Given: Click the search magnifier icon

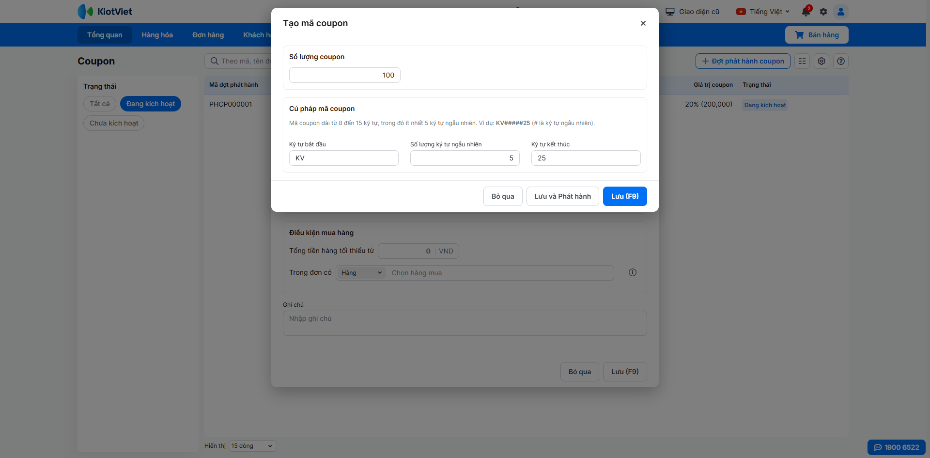Looking at the screenshot, I should (x=214, y=61).
